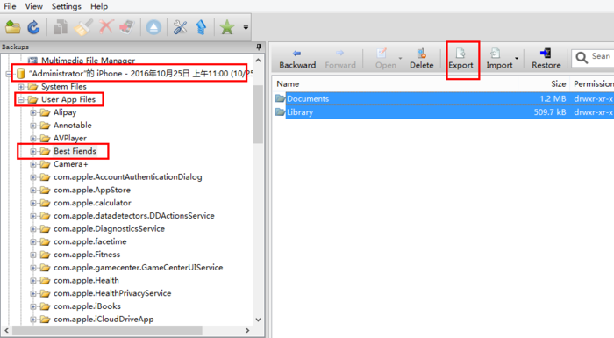Open the Settings menu

66,6
